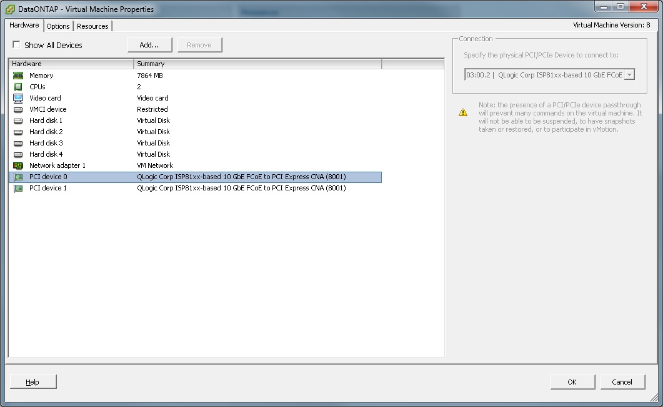663x407 pixels.
Task: Click the Video card monitor icon
Action: 18,99
